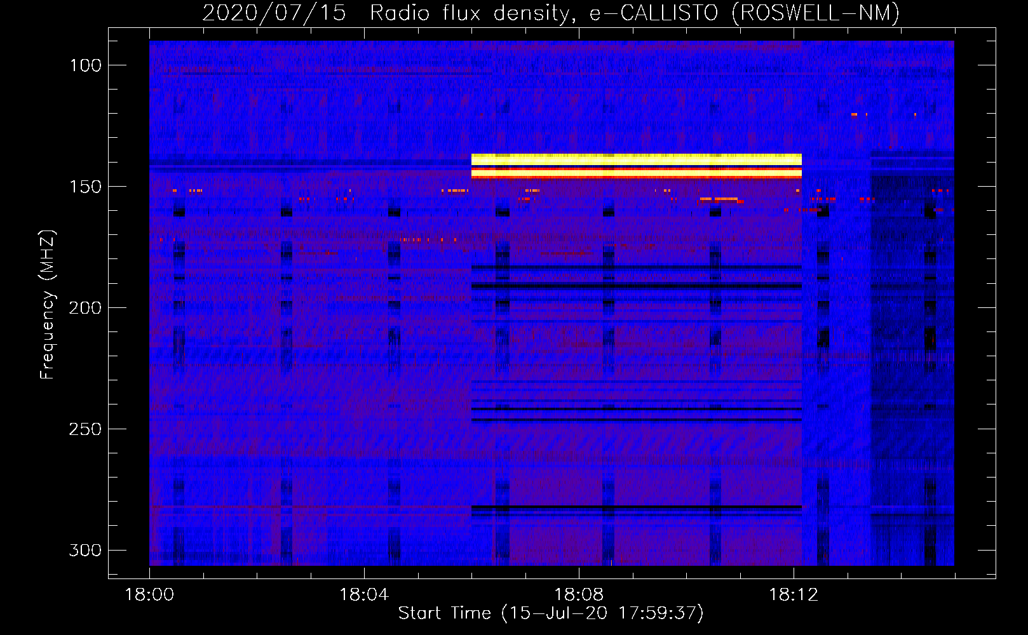Click the plot title '2020/07/15 Radio flux density'

[x=551, y=13]
